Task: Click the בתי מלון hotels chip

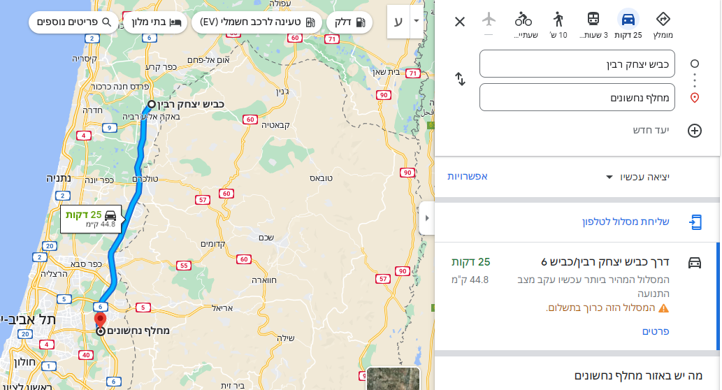Action: (156, 22)
